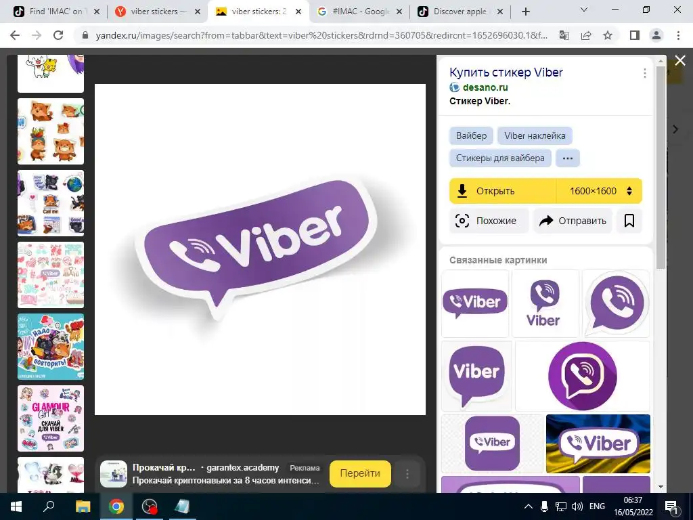Open ad options three-dot menu
Image resolution: width=693 pixels, height=520 pixels.
click(x=407, y=474)
